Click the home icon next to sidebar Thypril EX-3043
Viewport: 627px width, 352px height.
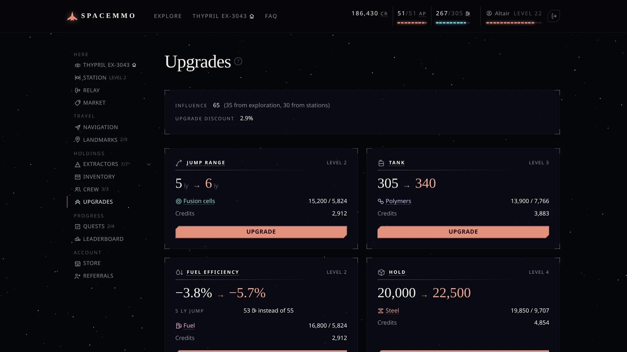[x=134, y=65]
